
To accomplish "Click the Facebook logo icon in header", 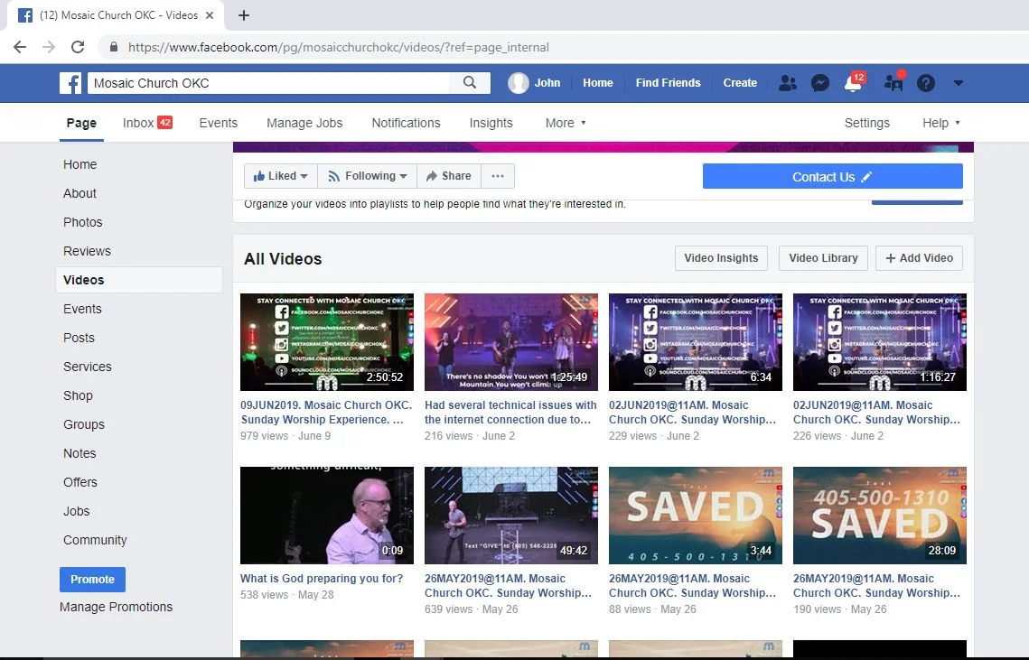I will [x=70, y=83].
